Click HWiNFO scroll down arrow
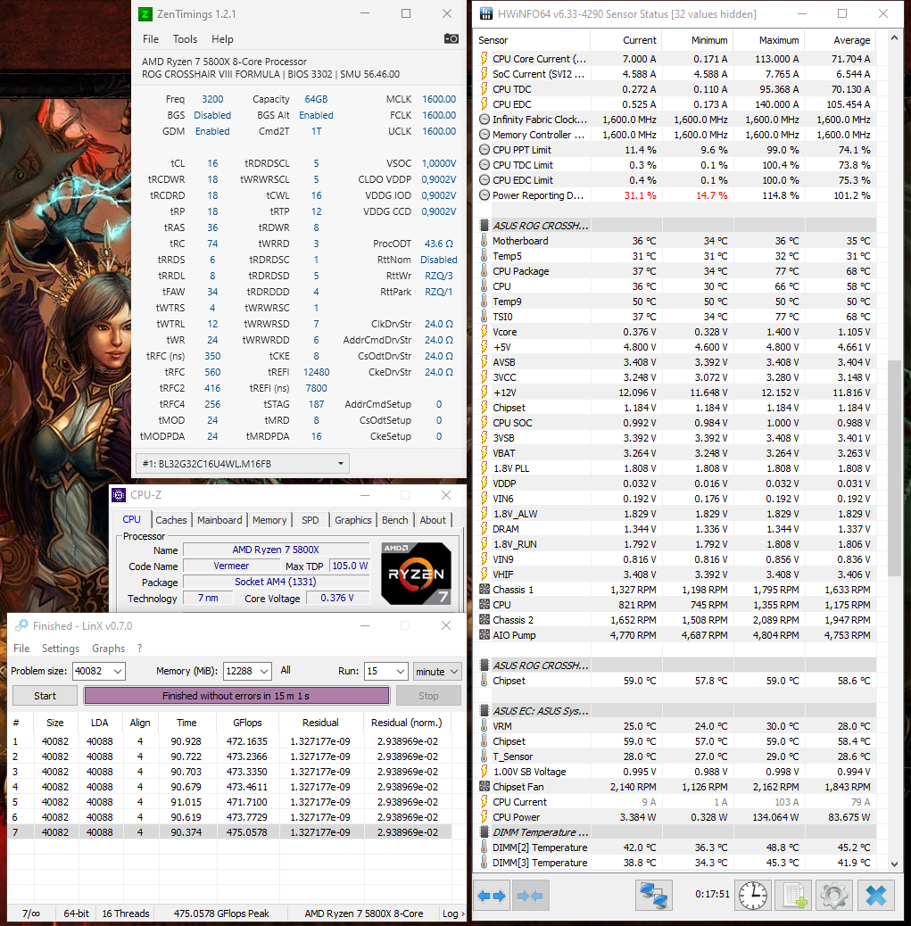The height and width of the screenshot is (926, 911). click(x=894, y=864)
